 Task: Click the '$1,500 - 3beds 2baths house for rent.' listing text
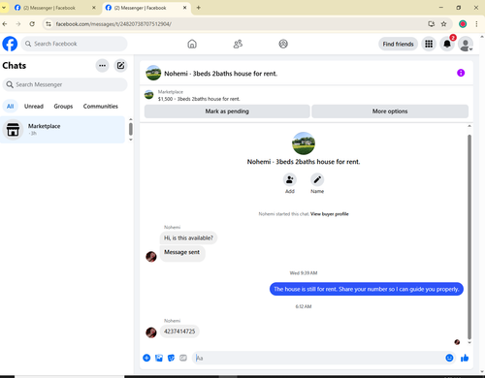pyautogui.click(x=199, y=99)
